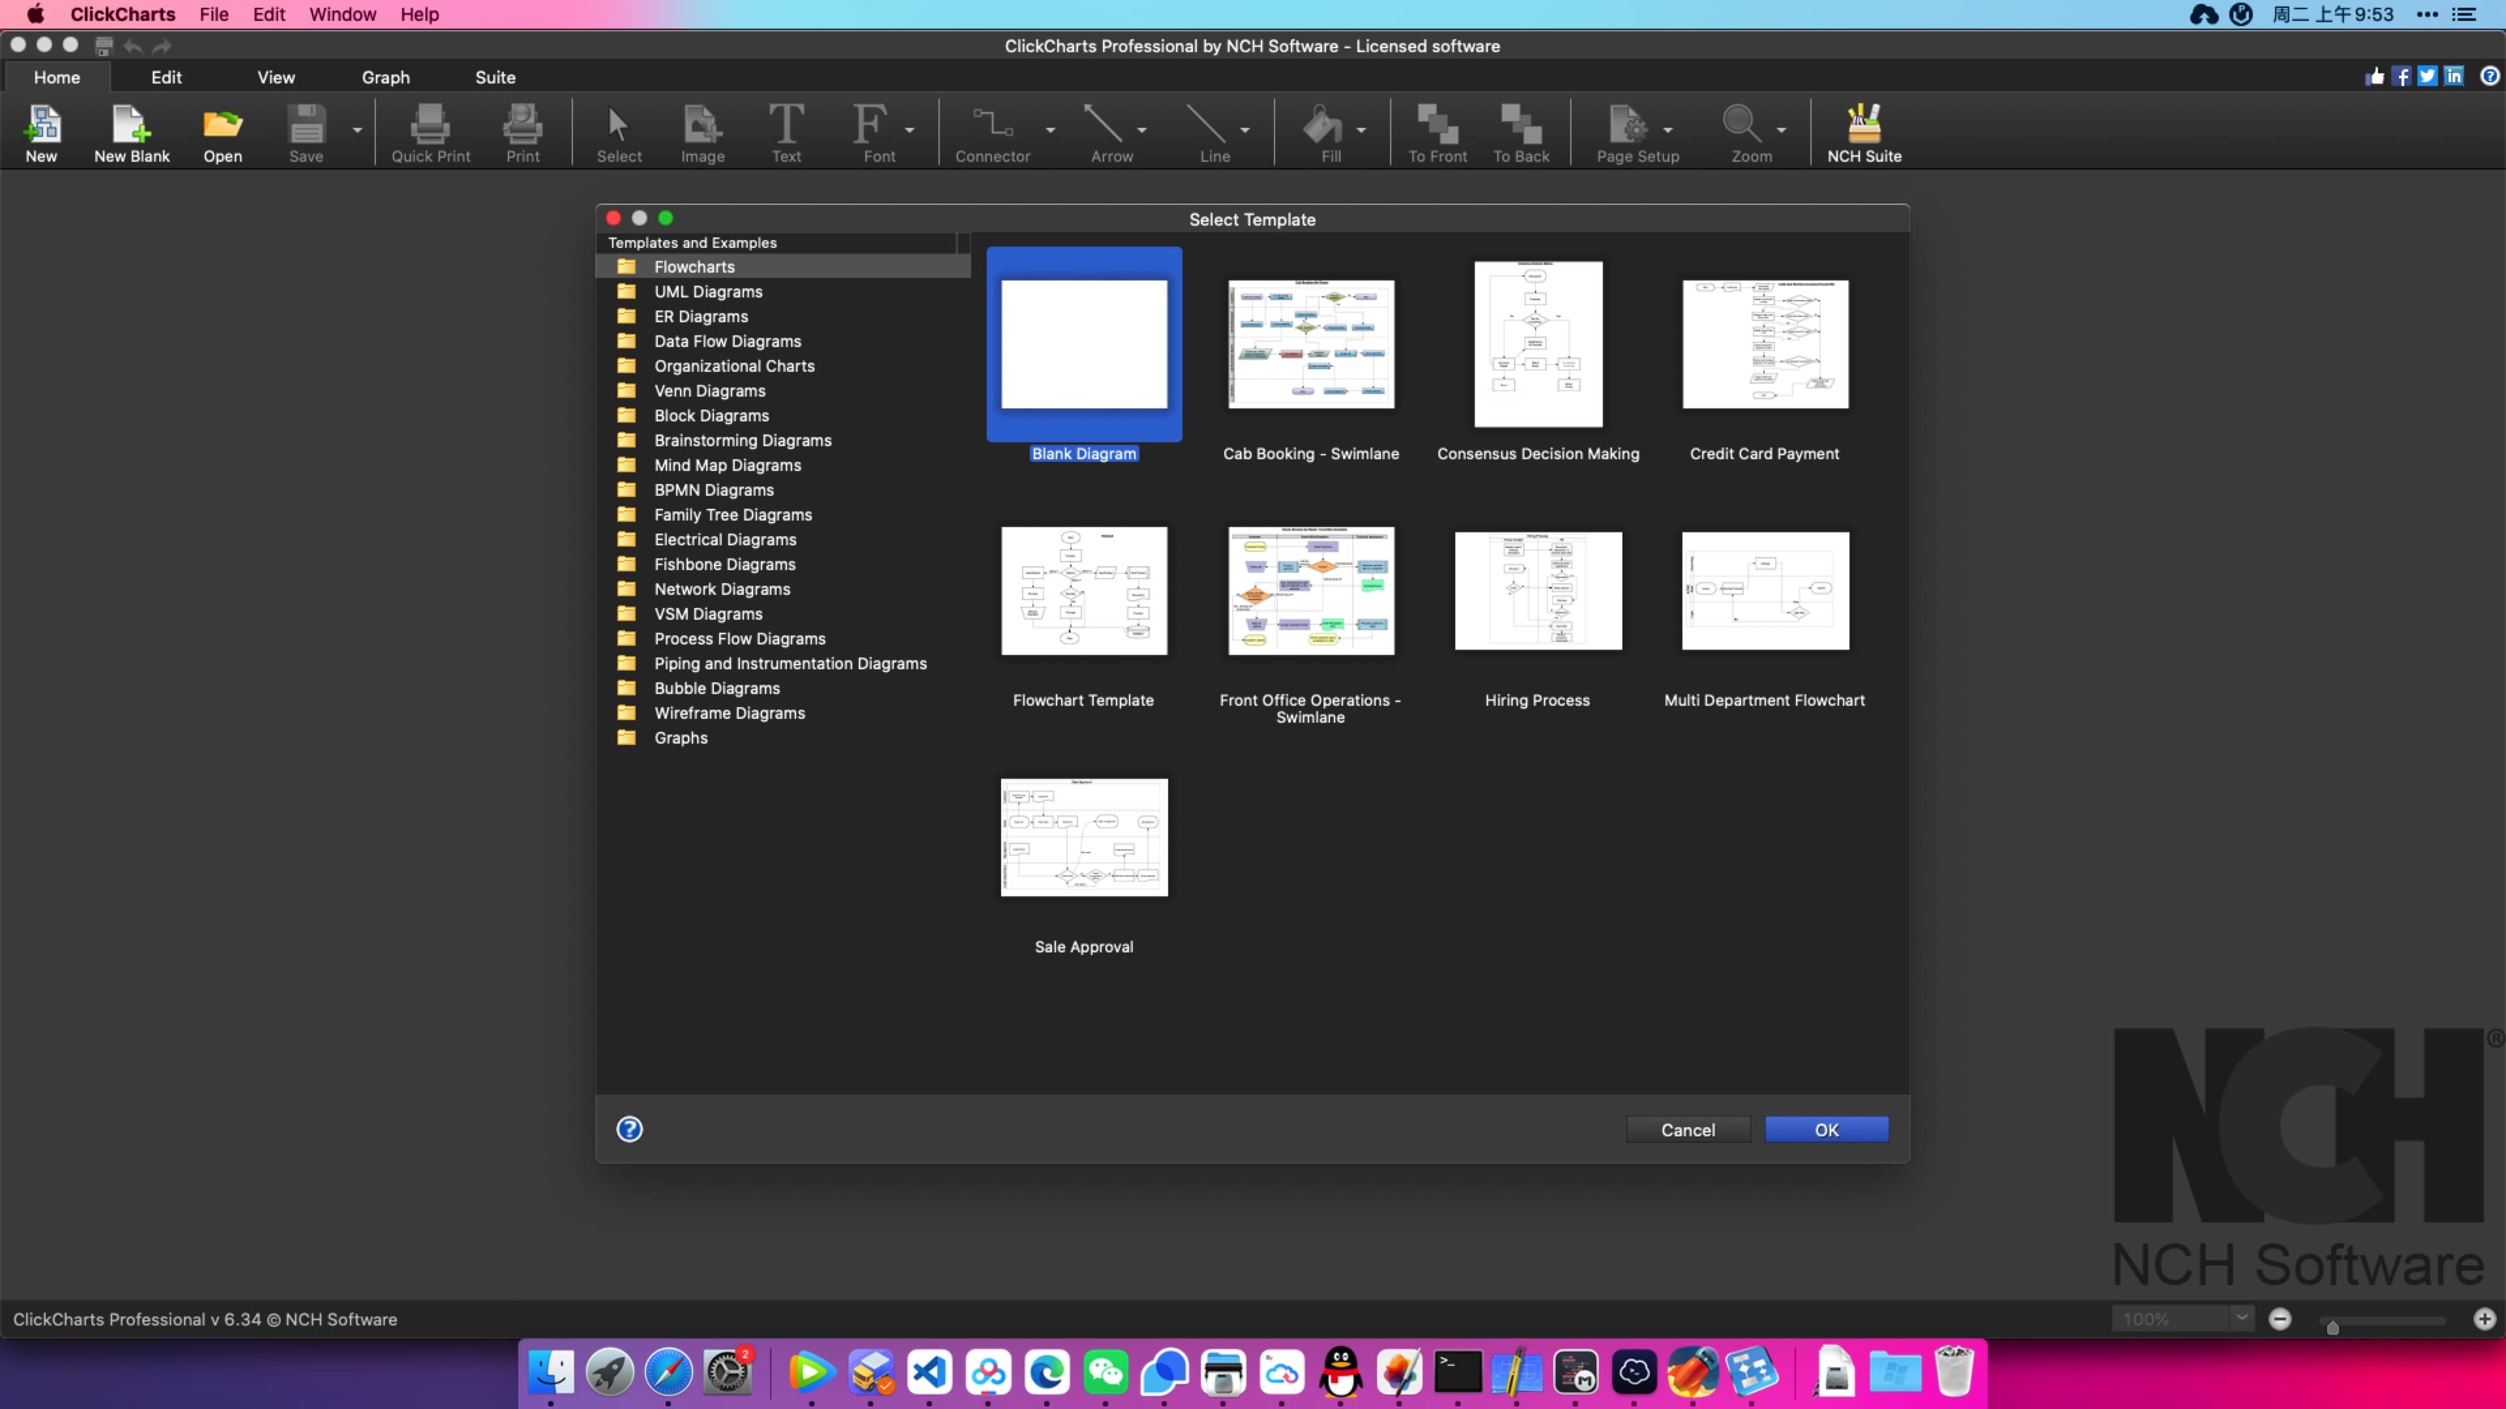Expand the Fill dropdown arrow
The image size is (2506, 1409).
(x=1361, y=129)
